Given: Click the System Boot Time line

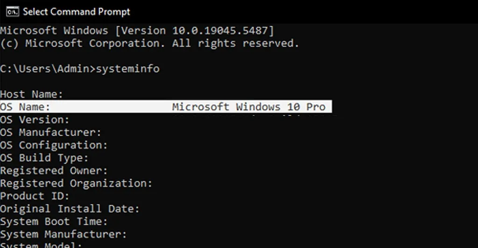Looking at the screenshot, I should pos(54,221).
